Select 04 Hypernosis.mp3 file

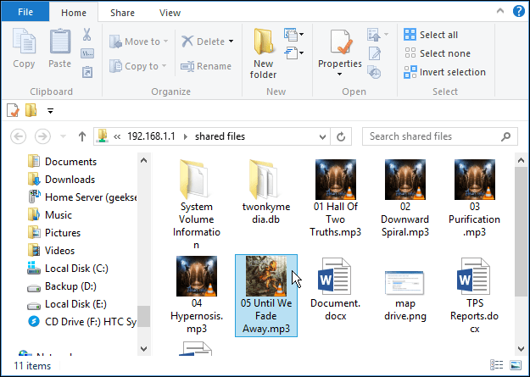click(197, 295)
